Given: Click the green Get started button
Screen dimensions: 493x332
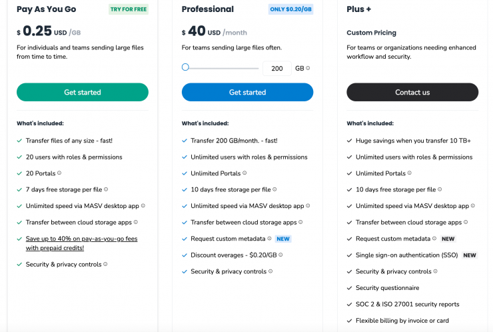Looking at the screenshot, I should (83, 92).
